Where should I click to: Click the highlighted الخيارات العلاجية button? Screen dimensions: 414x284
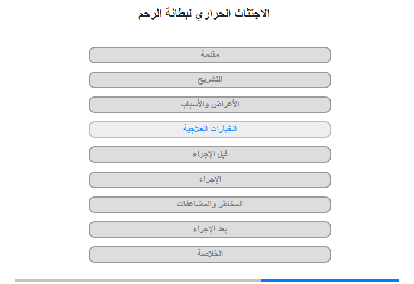coord(210,130)
